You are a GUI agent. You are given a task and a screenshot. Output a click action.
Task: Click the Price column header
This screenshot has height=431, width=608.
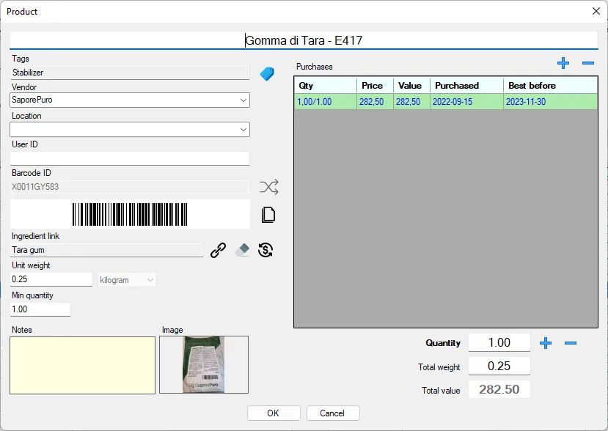tap(375, 85)
